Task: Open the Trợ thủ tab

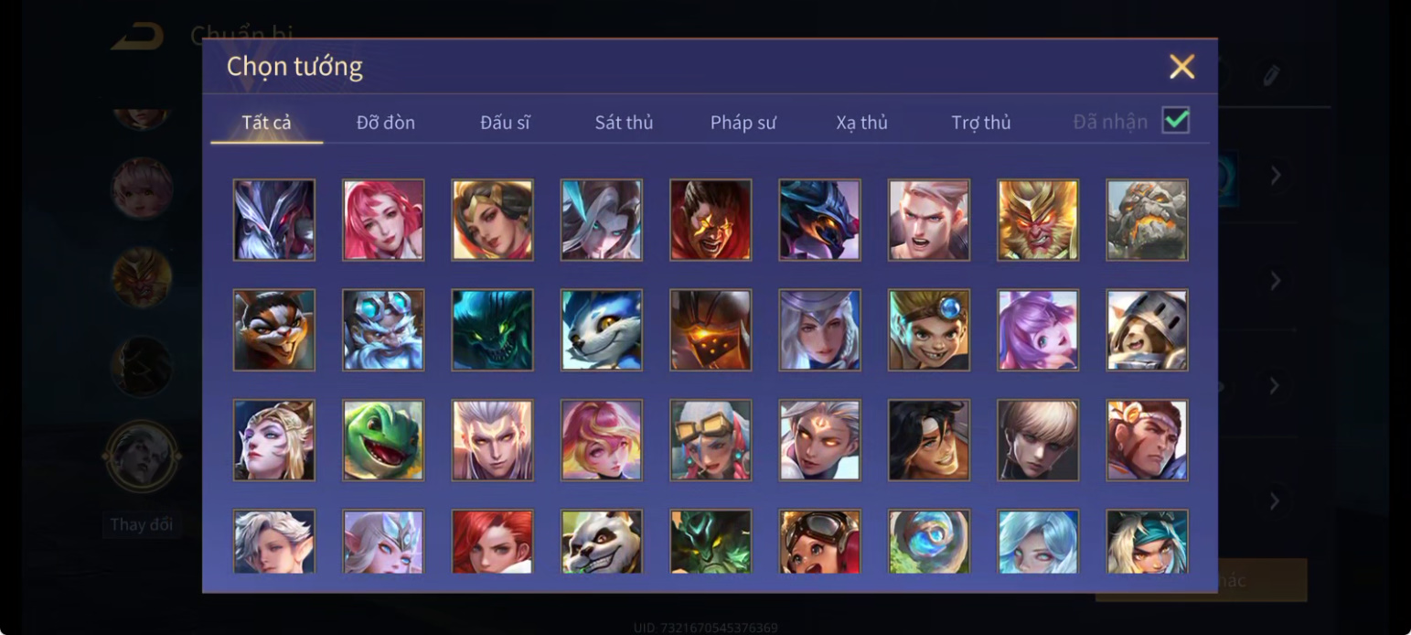Action: [981, 123]
